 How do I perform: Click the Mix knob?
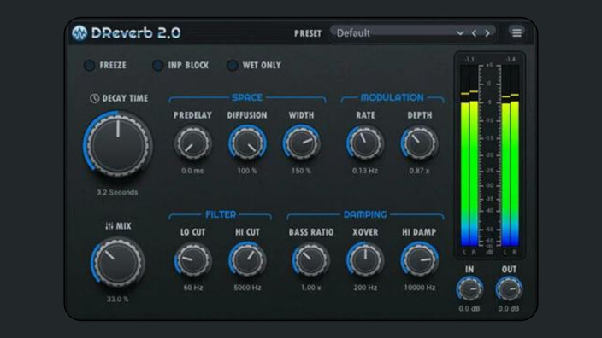click(118, 263)
